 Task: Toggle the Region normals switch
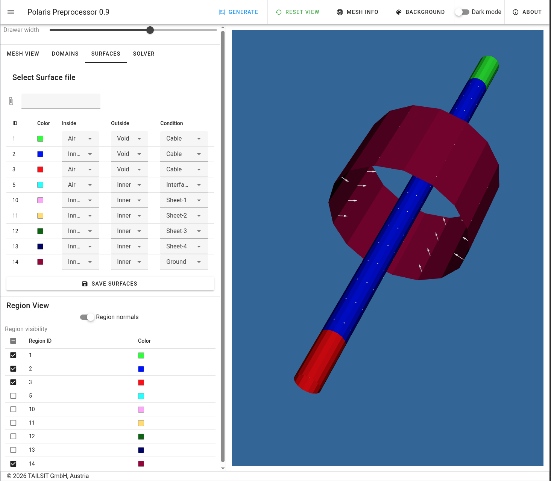click(x=87, y=317)
